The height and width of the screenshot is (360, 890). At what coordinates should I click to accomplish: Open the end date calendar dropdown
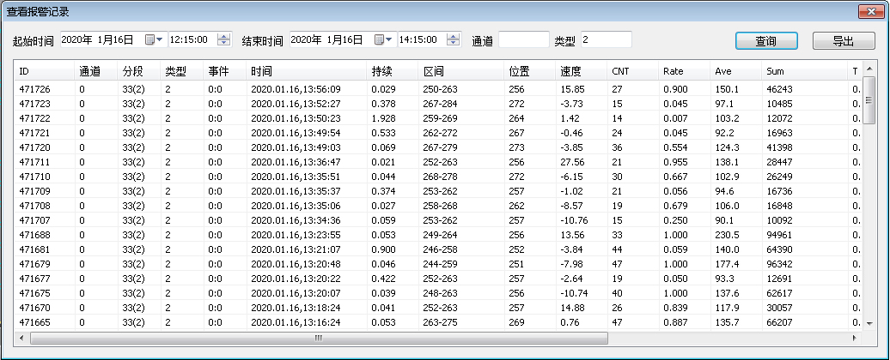[383, 39]
